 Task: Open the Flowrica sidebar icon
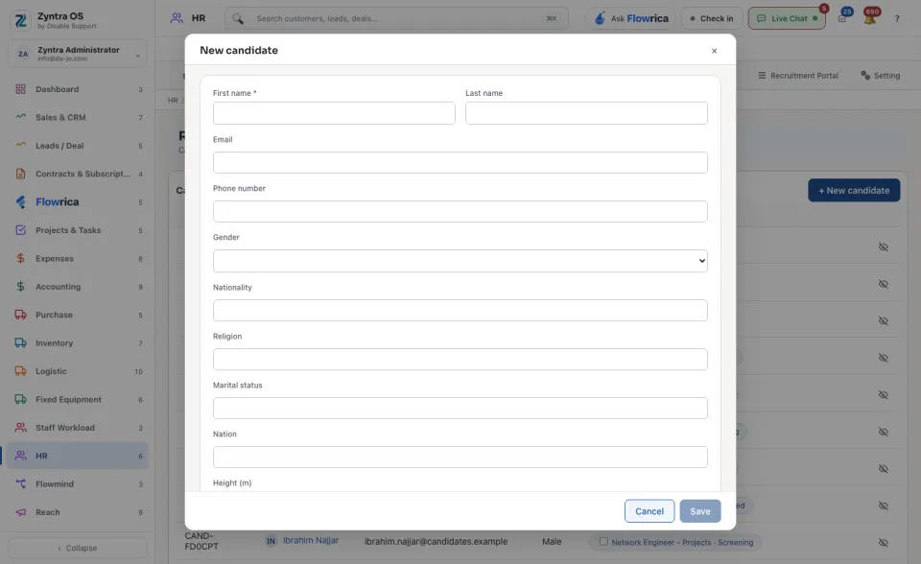[20, 202]
